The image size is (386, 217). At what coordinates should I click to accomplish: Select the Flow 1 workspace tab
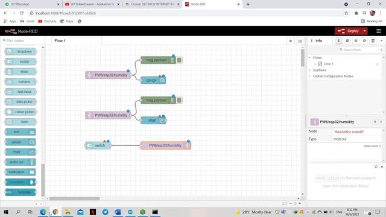[77, 41]
